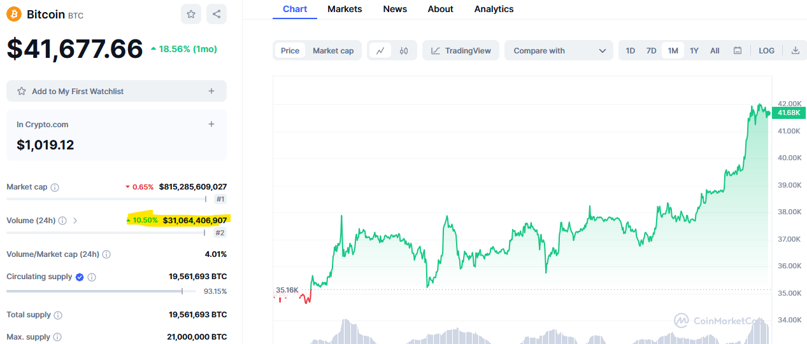Open Circulating supply info icon
The height and width of the screenshot is (344, 807).
[x=92, y=277]
